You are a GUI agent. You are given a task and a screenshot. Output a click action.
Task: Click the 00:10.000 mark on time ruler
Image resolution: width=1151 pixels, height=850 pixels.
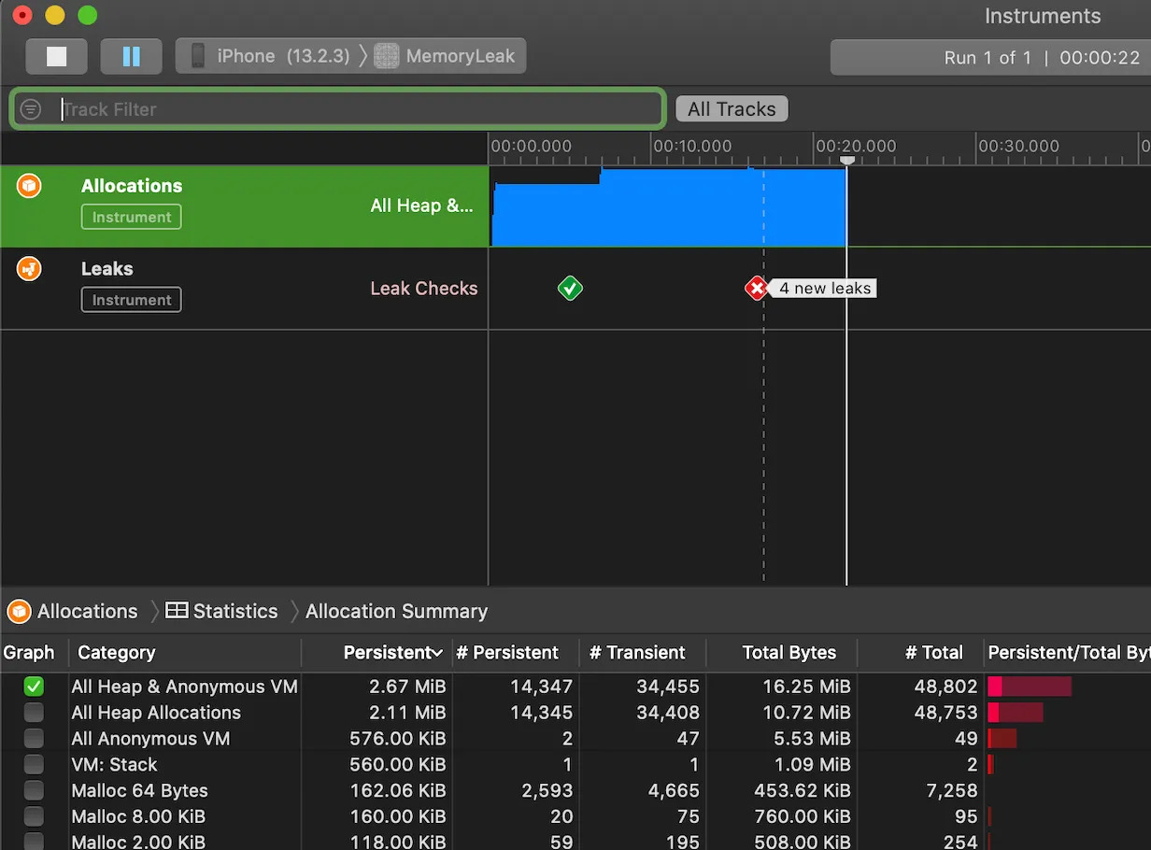click(692, 146)
